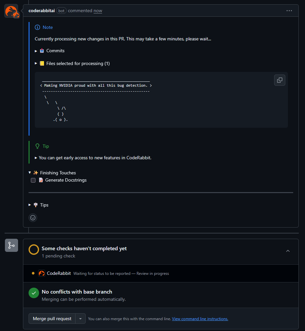The width and height of the screenshot is (305, 331).
Task: Collapse the Finishing Touches section
Action: (30, 173)
